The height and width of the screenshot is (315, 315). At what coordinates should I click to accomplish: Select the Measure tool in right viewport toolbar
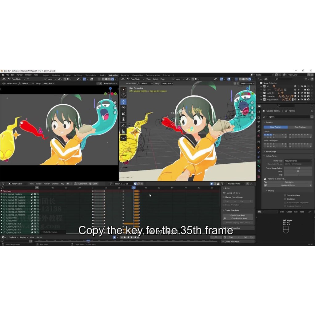coord(124,132)
